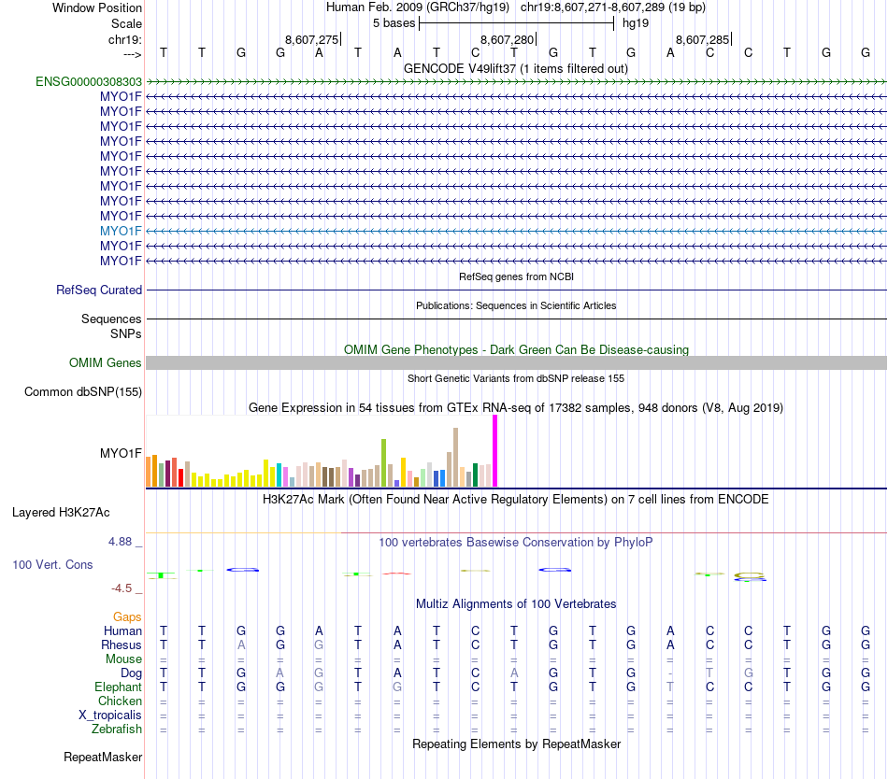Click the light blue MYO1F arrow track line
This screenshot has height=779, width=888.
click(x=516, y=231)
